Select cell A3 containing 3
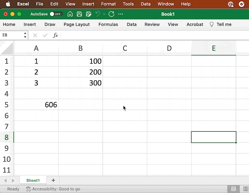Image resolution: width=249 pixels, height=193 pixels. (x=36, y=83)
